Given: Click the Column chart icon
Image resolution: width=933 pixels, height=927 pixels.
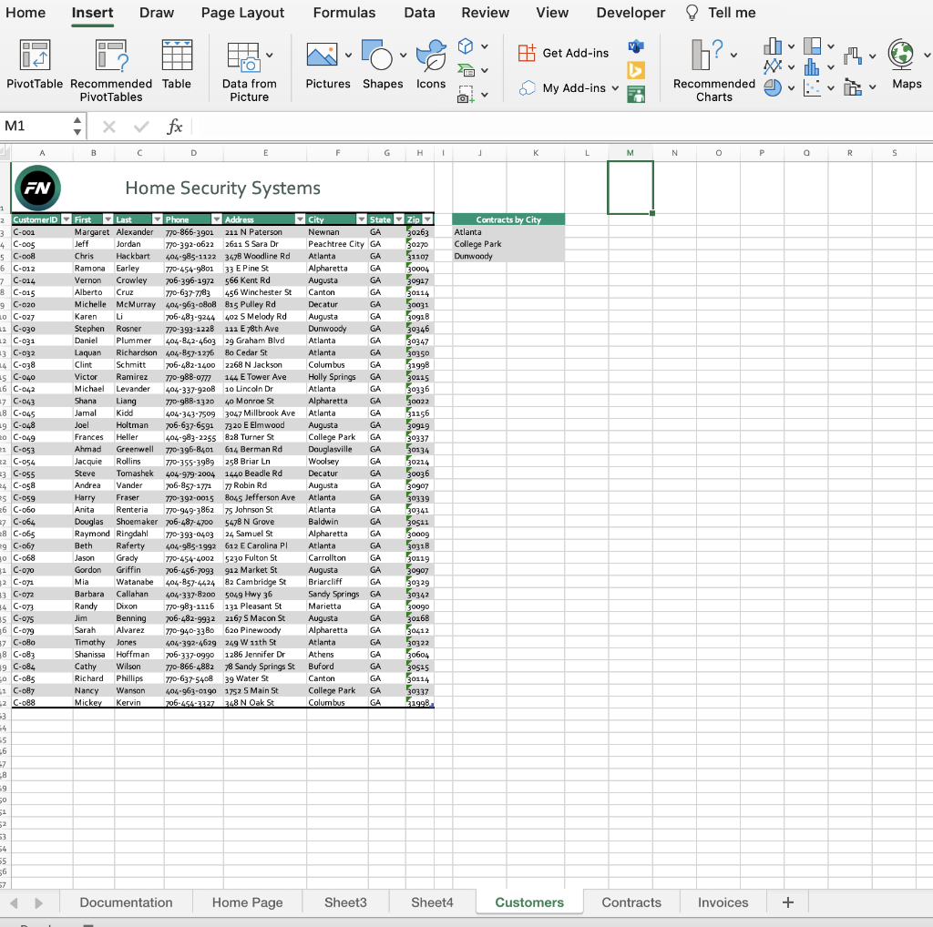Looking at the screenshot, I should (773, 46).
